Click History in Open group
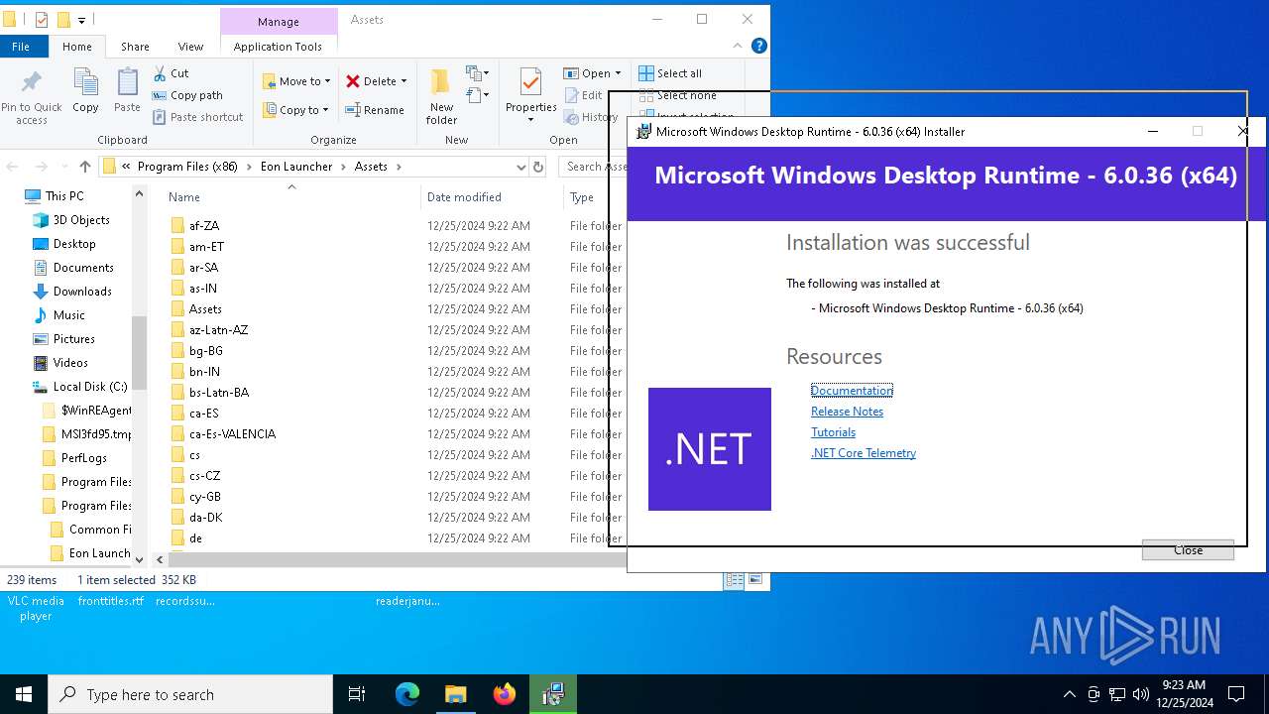 click(x=591, y=117)
